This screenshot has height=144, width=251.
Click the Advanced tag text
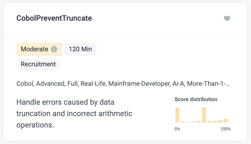coord(51,84)
